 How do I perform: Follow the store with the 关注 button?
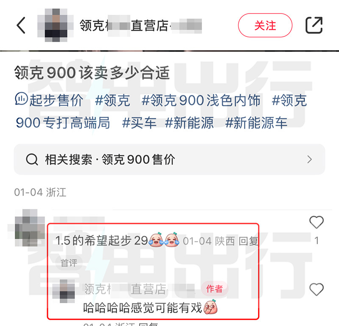point(265,25)
